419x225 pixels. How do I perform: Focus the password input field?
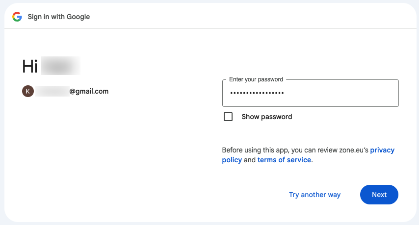pyautogui.click(x=339, y=93)
